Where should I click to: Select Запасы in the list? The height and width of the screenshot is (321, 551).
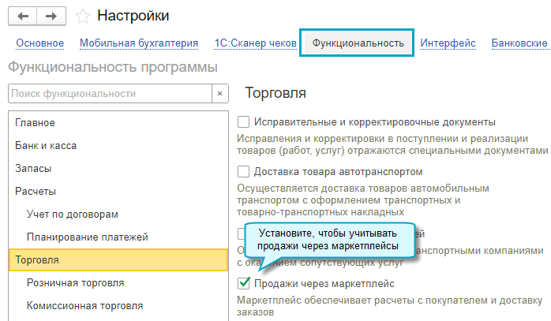33,168
